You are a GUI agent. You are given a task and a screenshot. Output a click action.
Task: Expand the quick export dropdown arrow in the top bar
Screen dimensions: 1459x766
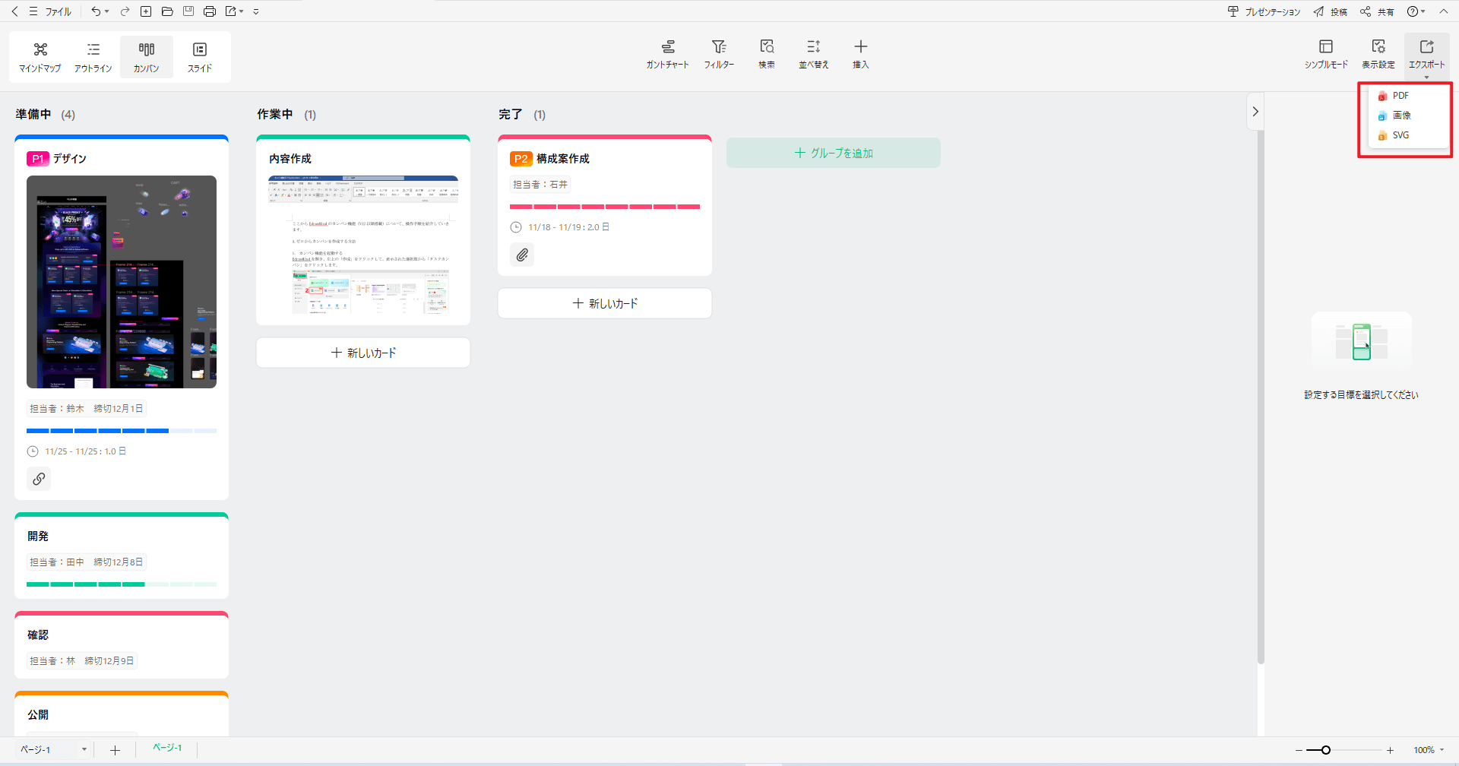[x=242, y=11]
